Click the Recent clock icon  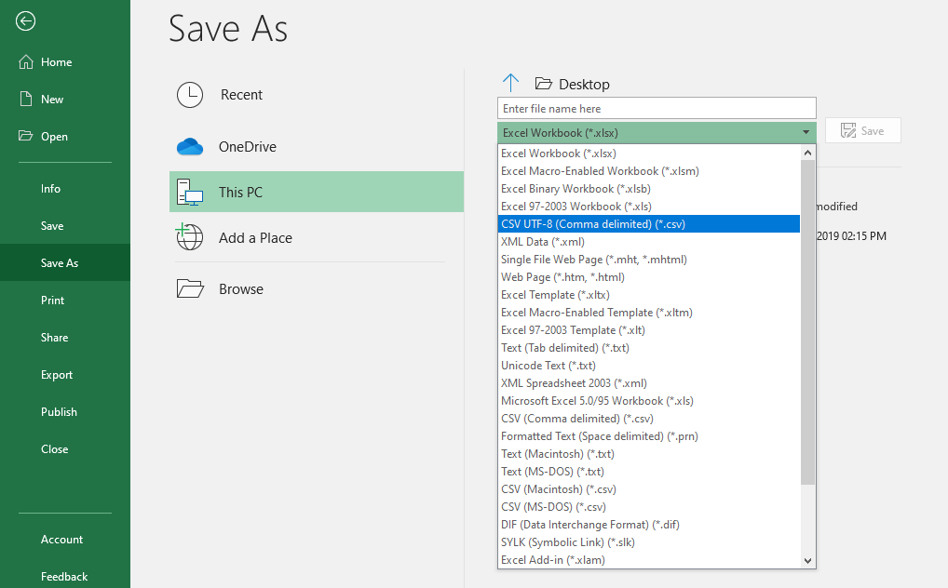point(190,95)
